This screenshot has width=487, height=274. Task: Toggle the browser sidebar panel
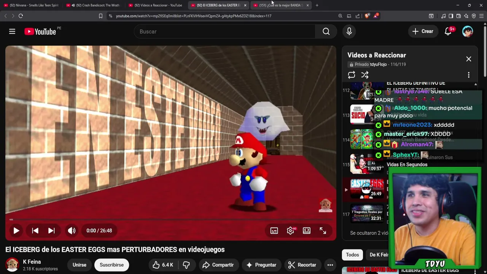451,16
